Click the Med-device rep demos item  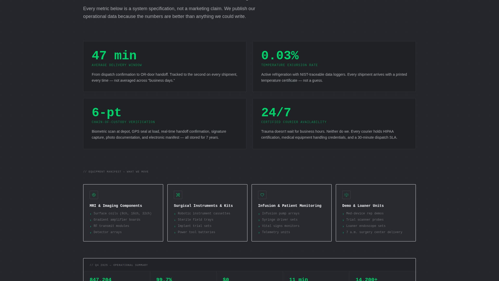point(365,214)
